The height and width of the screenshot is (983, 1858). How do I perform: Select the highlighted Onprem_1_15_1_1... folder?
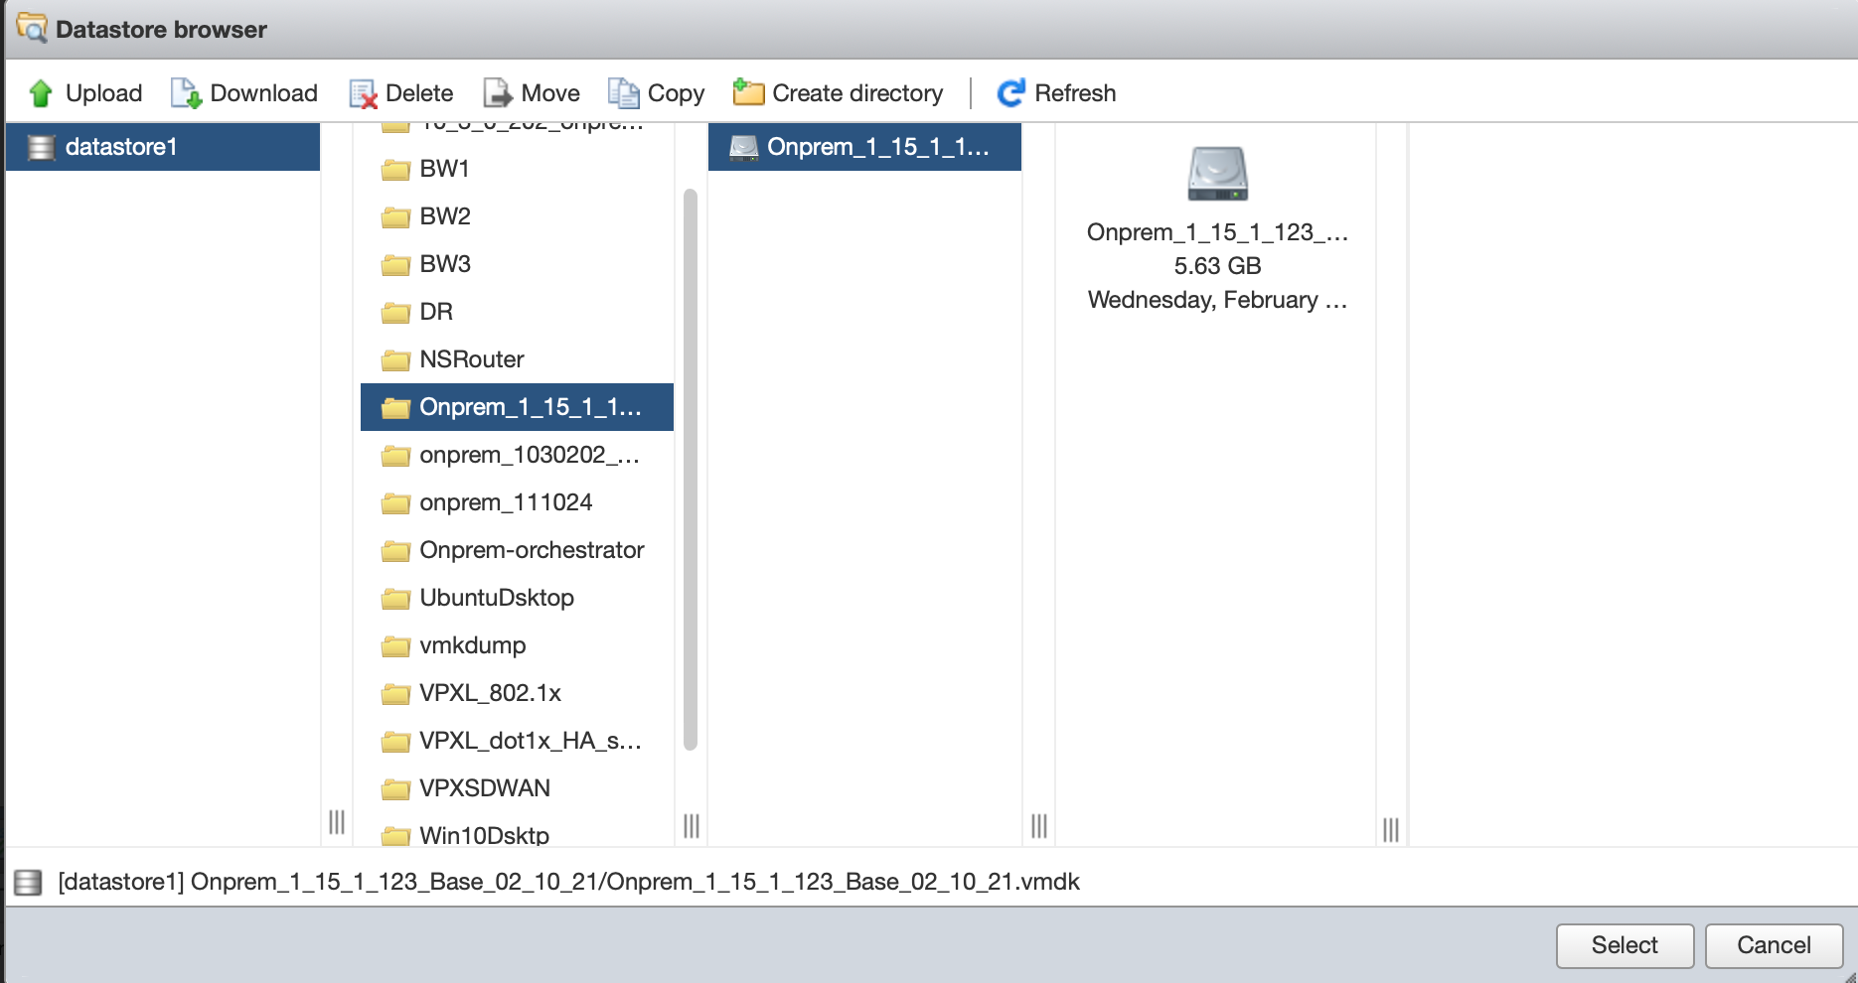(x=517, y=407)
